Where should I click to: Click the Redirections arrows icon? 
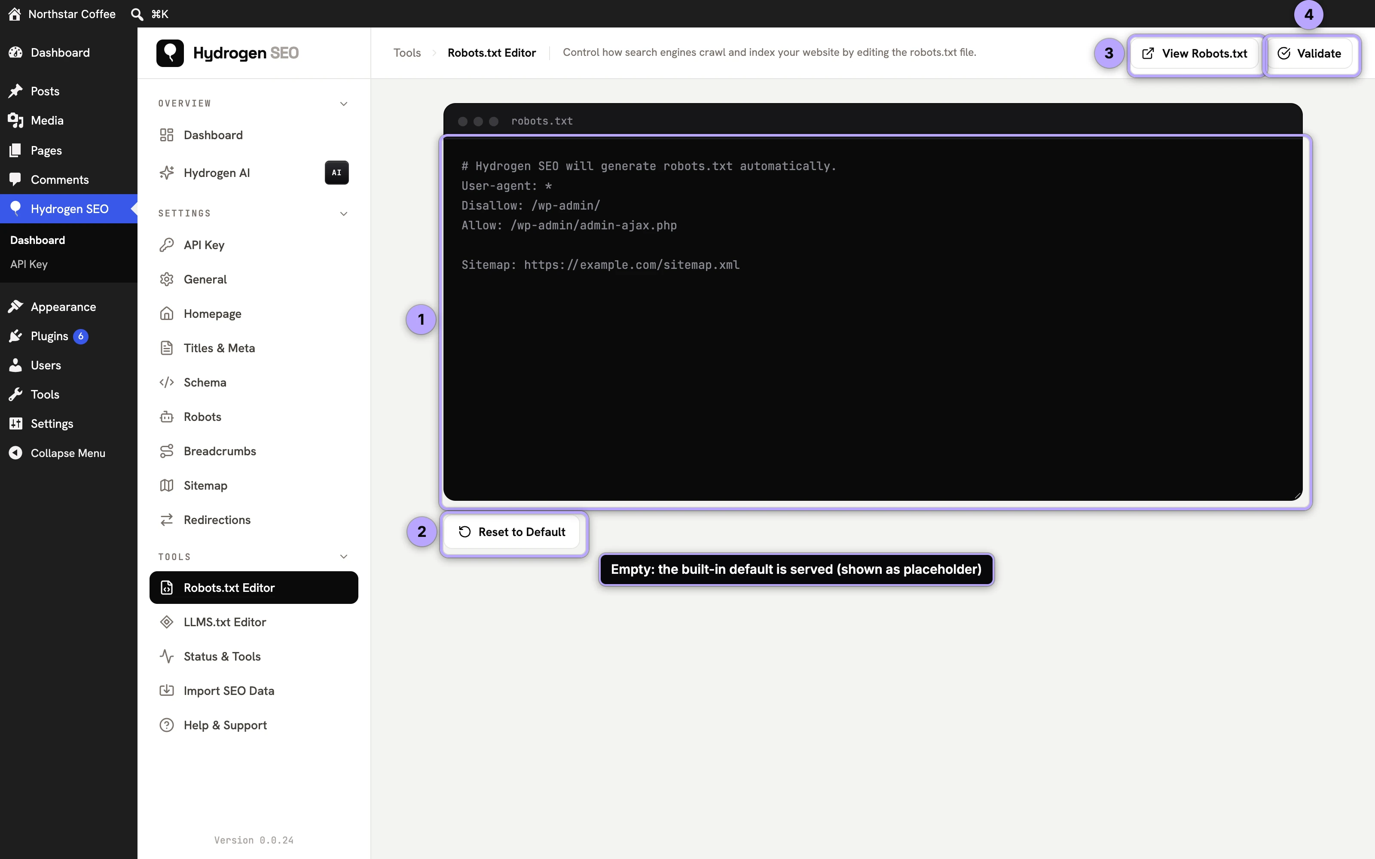166,520
